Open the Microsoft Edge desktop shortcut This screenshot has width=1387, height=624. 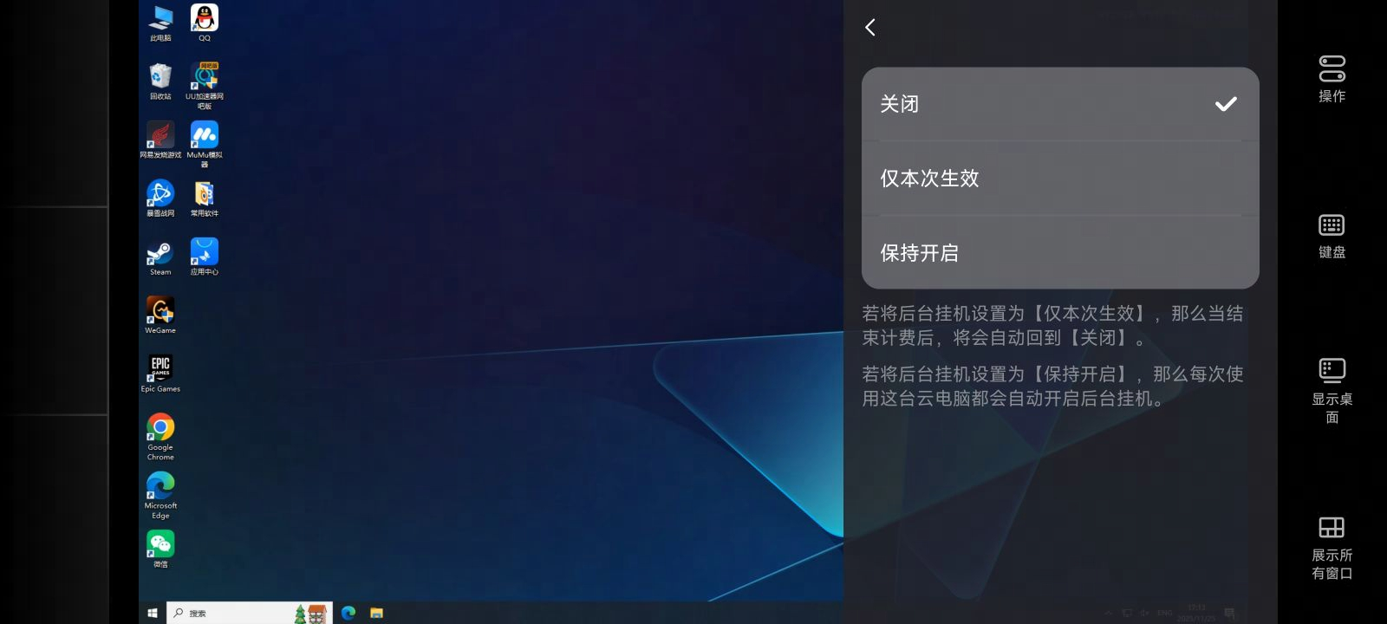click(160, 487)
